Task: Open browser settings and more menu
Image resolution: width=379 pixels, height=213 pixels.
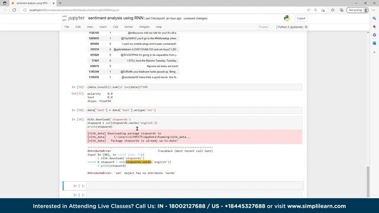Action: click(374, 10)
